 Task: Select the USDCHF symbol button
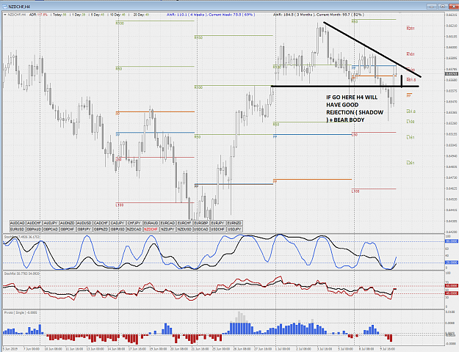(x=217, y=230)
